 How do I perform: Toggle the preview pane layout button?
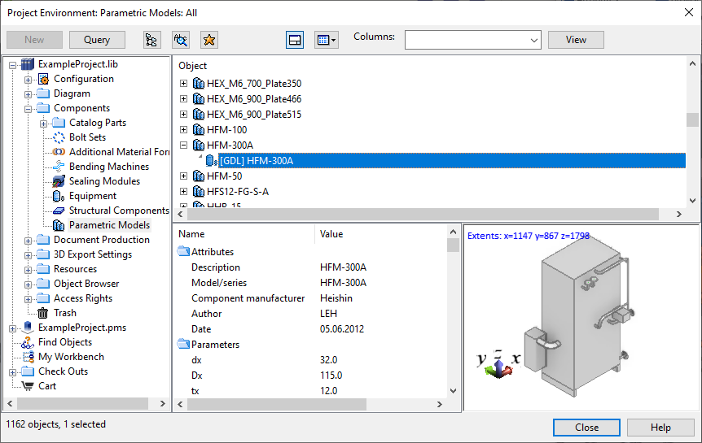coord(295,39)
